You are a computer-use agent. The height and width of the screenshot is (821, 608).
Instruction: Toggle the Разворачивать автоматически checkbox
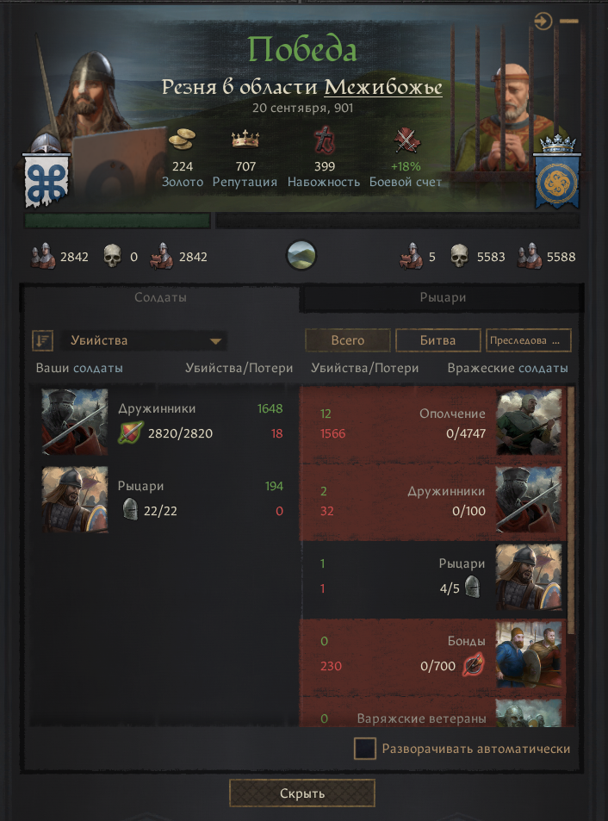point(364,749)
